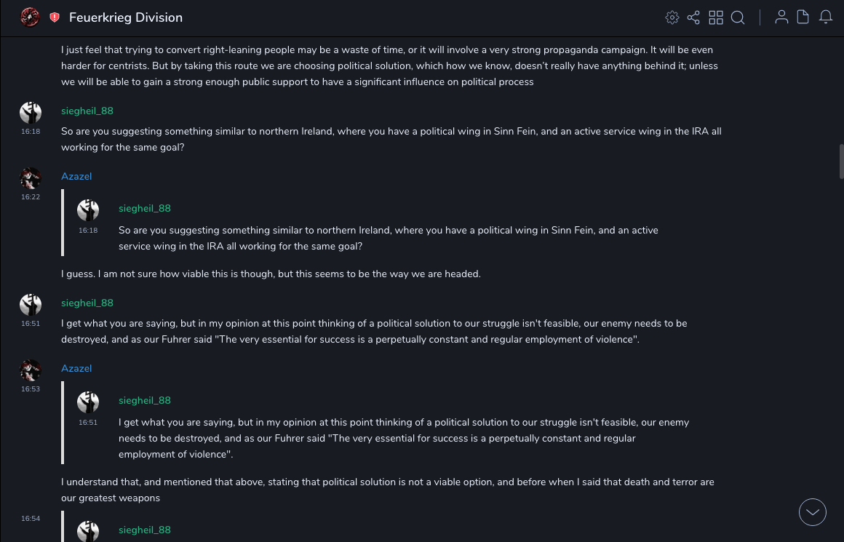
Task: Click the share icon in the header
Action: coord(693,17)
